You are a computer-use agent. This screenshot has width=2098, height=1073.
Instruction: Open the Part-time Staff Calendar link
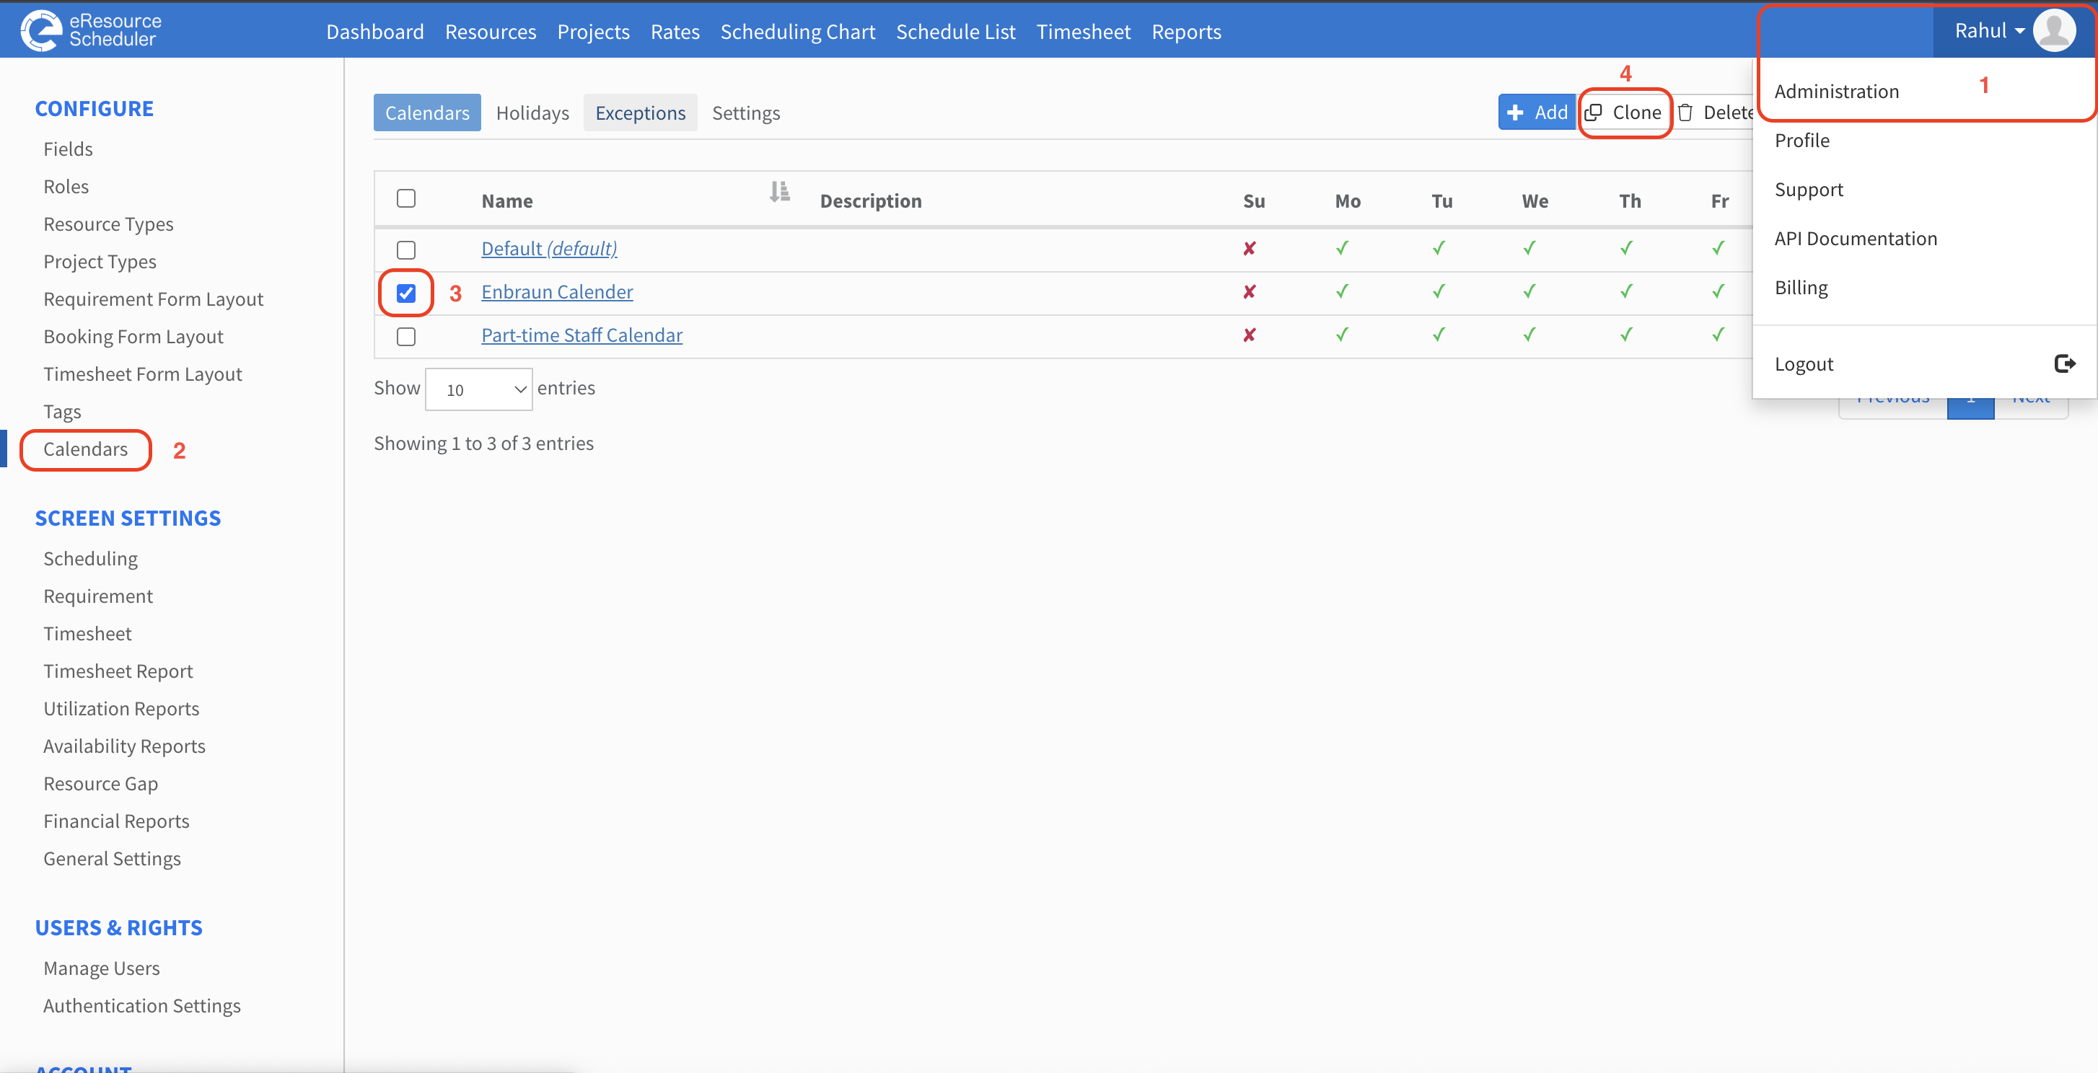point(581,335)
